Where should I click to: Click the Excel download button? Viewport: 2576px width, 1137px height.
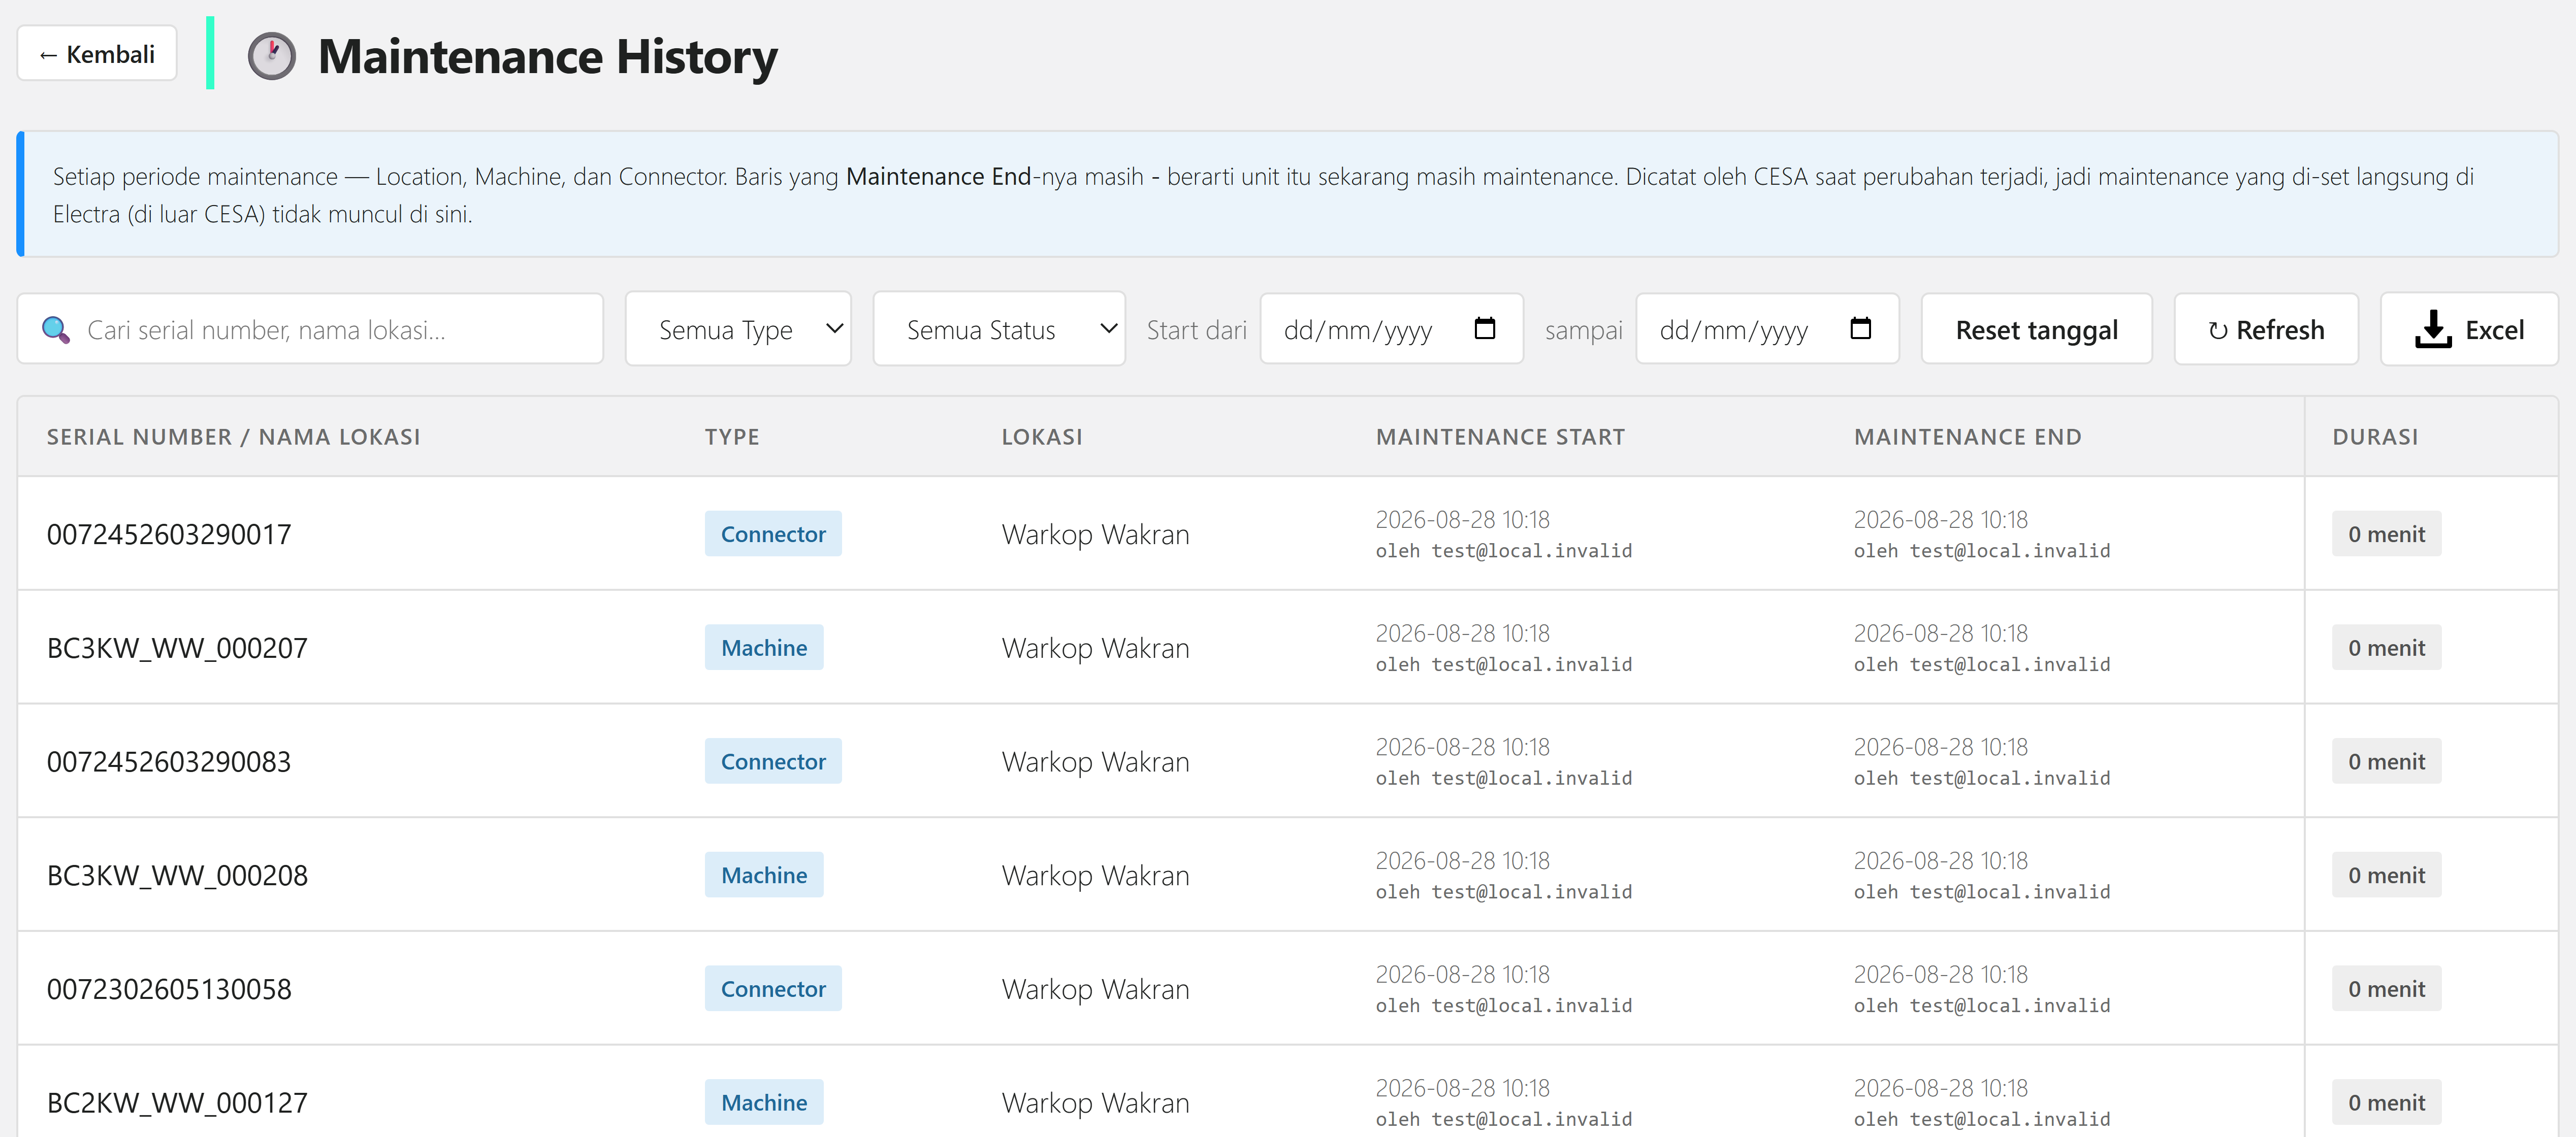pos(2469,329)
